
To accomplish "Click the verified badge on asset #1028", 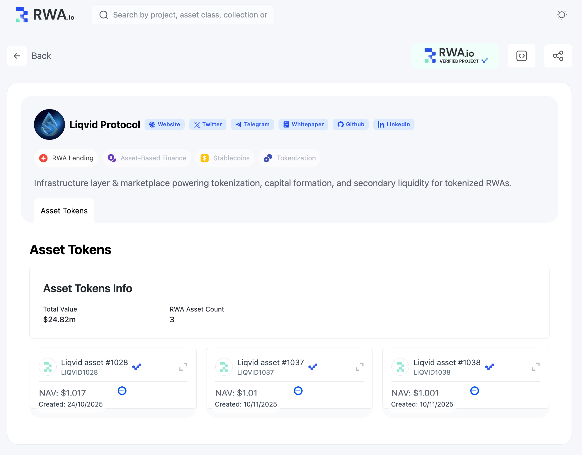I will point(137,367).
